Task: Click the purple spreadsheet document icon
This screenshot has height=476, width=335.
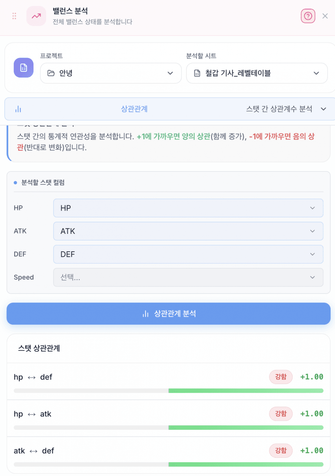Action: point(24,67)
